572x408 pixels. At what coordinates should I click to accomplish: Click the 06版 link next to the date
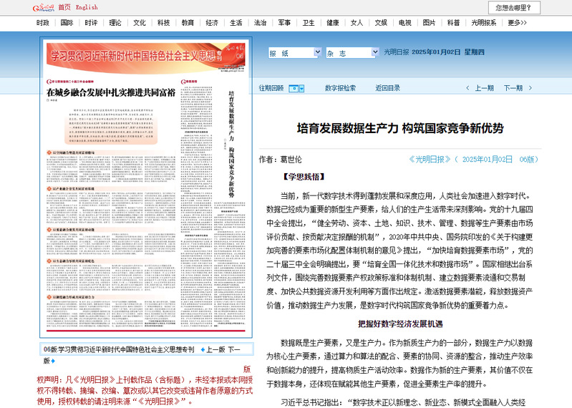point(528,159)
